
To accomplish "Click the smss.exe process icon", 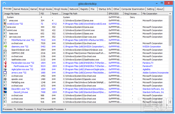I will [x=5, y=20].
